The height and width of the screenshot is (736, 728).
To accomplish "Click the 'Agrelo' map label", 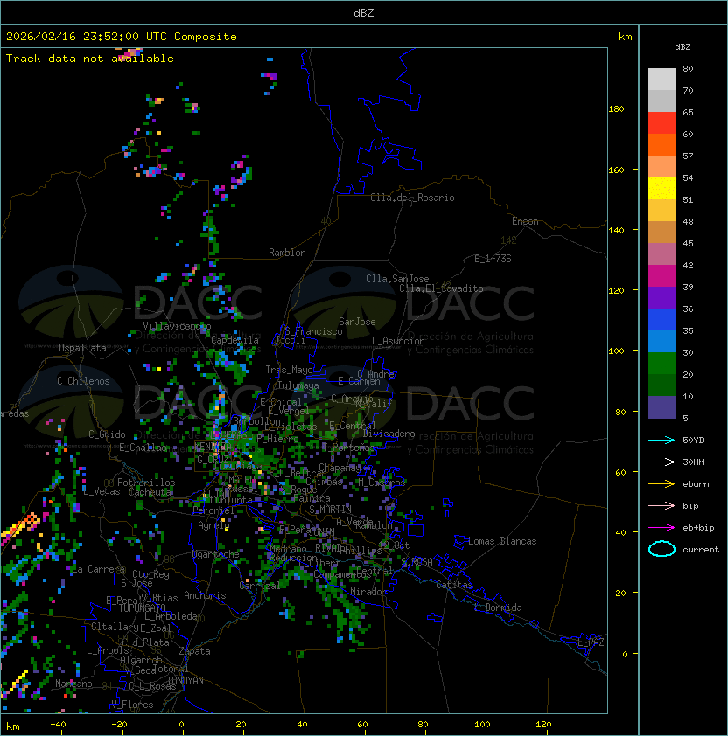I will [x=213, y=525].
